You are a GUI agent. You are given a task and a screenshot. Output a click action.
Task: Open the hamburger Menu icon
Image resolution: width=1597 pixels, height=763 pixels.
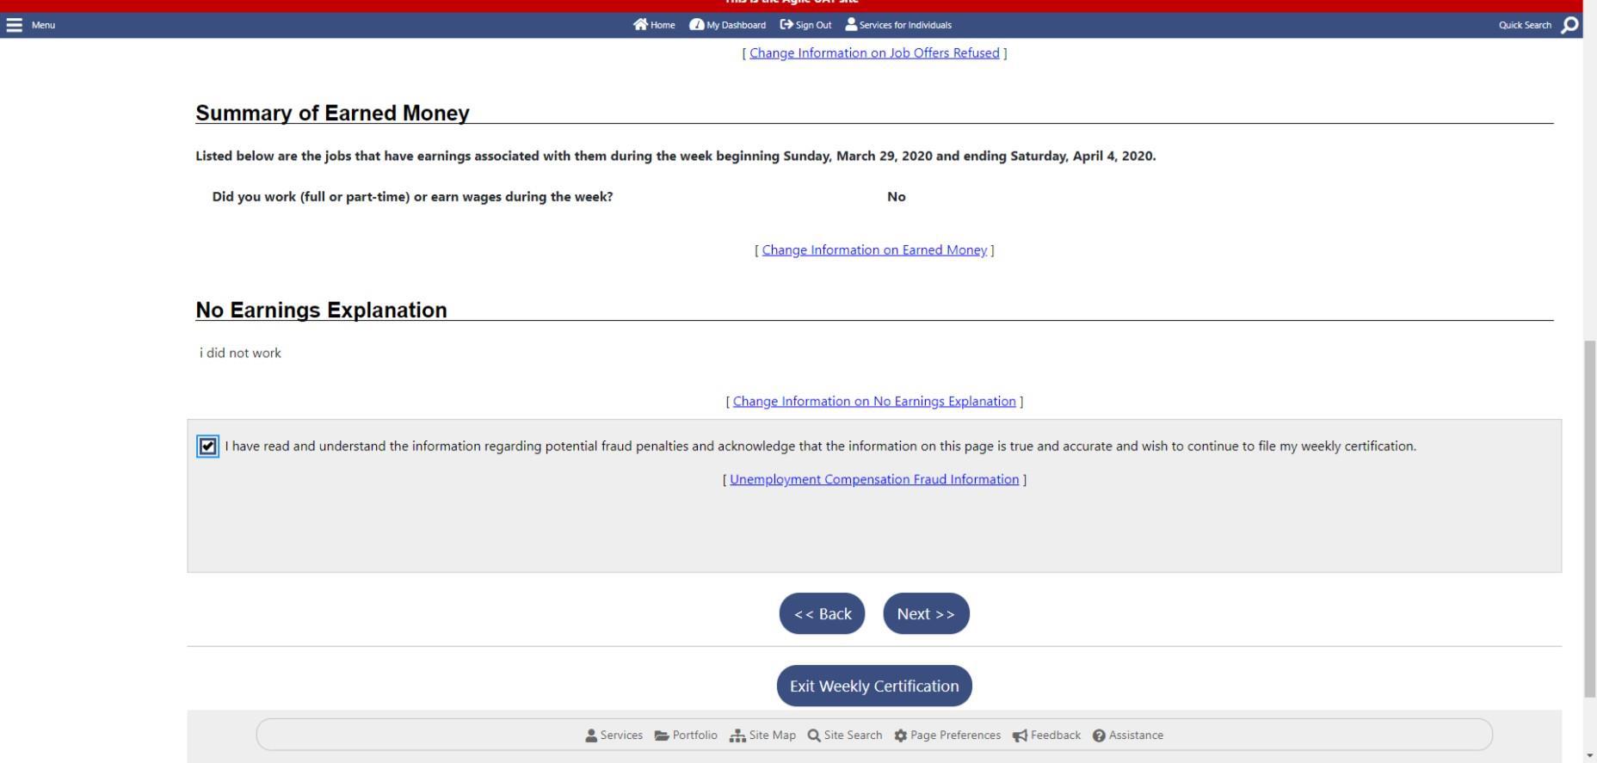tap(15, 25)
